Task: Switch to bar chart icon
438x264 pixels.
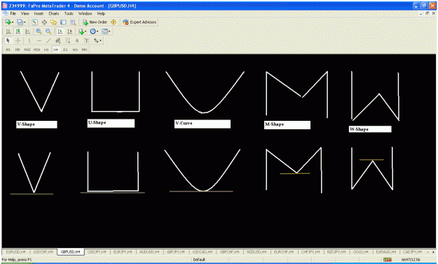Action: point(8,31)
